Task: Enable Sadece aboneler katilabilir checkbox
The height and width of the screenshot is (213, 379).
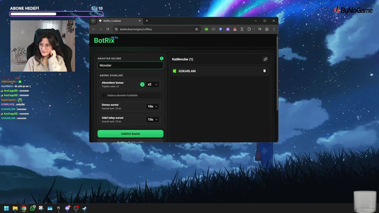Action: (x=104, y=95)
